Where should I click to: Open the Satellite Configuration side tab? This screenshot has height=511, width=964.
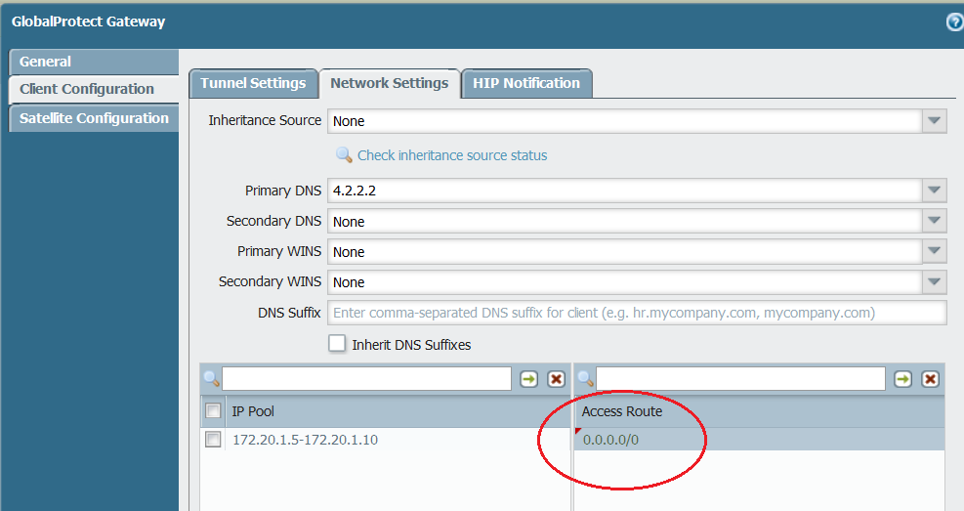[x=94, y=118]
